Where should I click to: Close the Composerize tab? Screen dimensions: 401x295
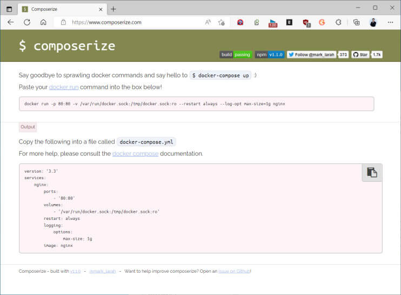101,9
